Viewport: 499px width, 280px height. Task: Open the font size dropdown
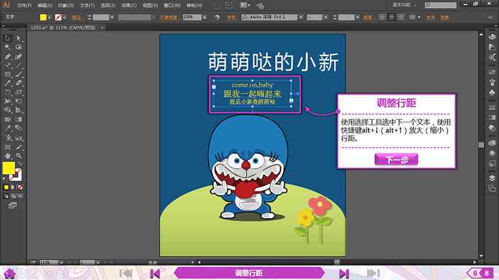(357, 17)
